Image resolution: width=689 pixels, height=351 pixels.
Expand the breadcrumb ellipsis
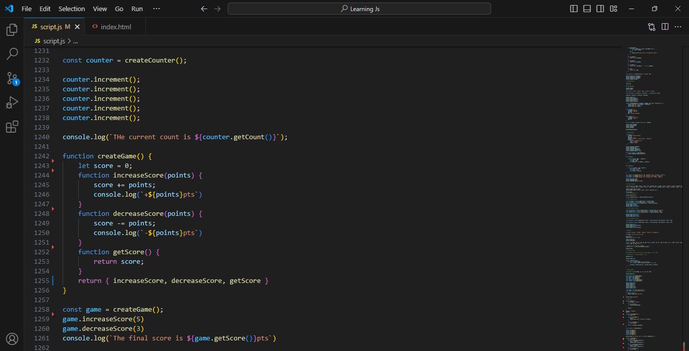click(x=75, y=41)
